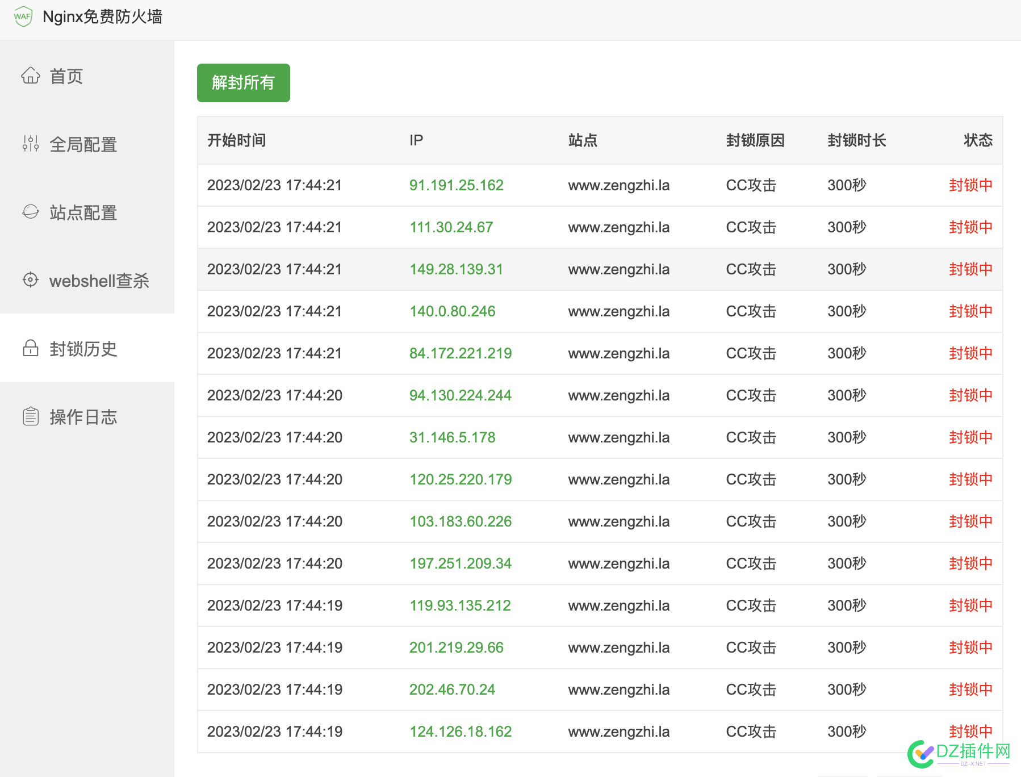Click the sliders icon beside 全局配置
The width and height of the screenshot is (1021, 777).
(31, 144)
